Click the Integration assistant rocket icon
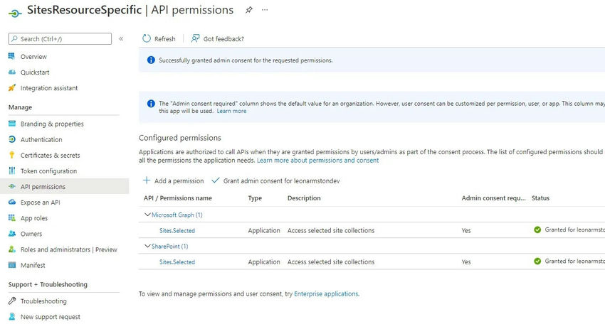 pyautogui.click(x=12, y=88)
